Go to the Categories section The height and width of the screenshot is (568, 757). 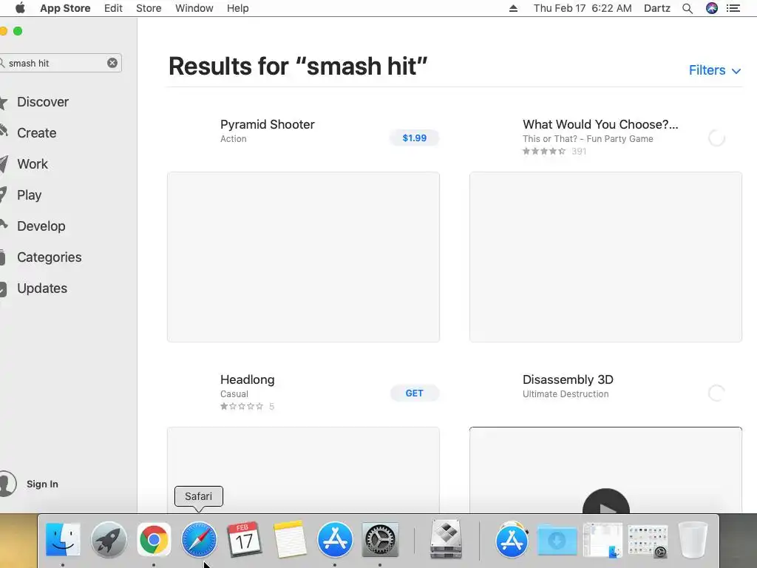(x=50, y=257)
